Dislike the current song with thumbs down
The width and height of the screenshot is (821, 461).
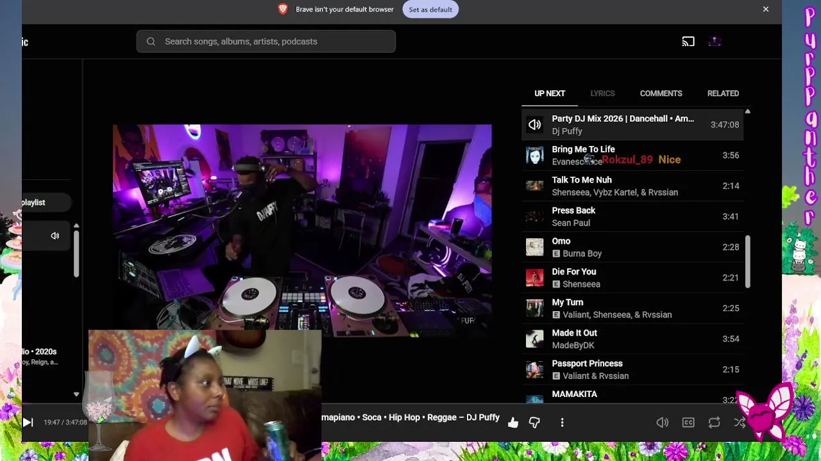(x=534, y=423)
